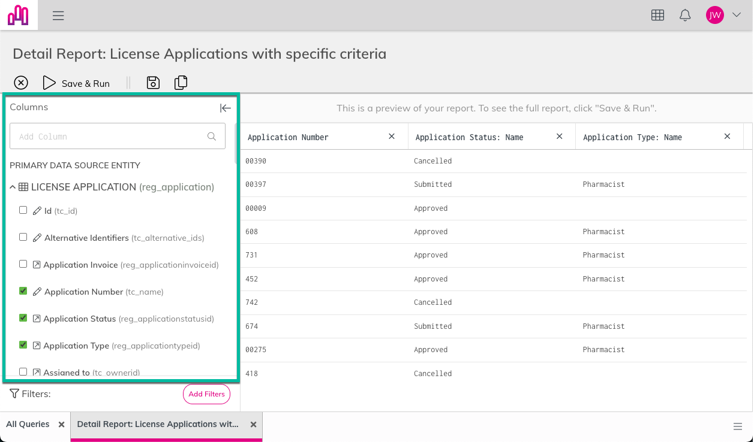Click application number 00009 cell

(256, 208)
